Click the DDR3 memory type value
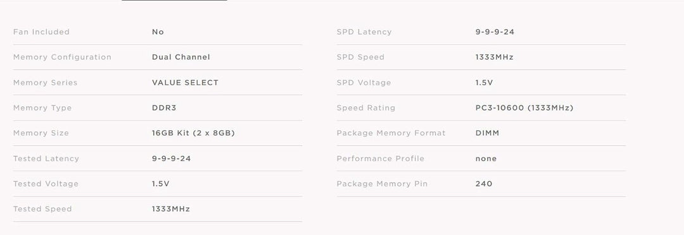684x235 pixels. point(164,108)
